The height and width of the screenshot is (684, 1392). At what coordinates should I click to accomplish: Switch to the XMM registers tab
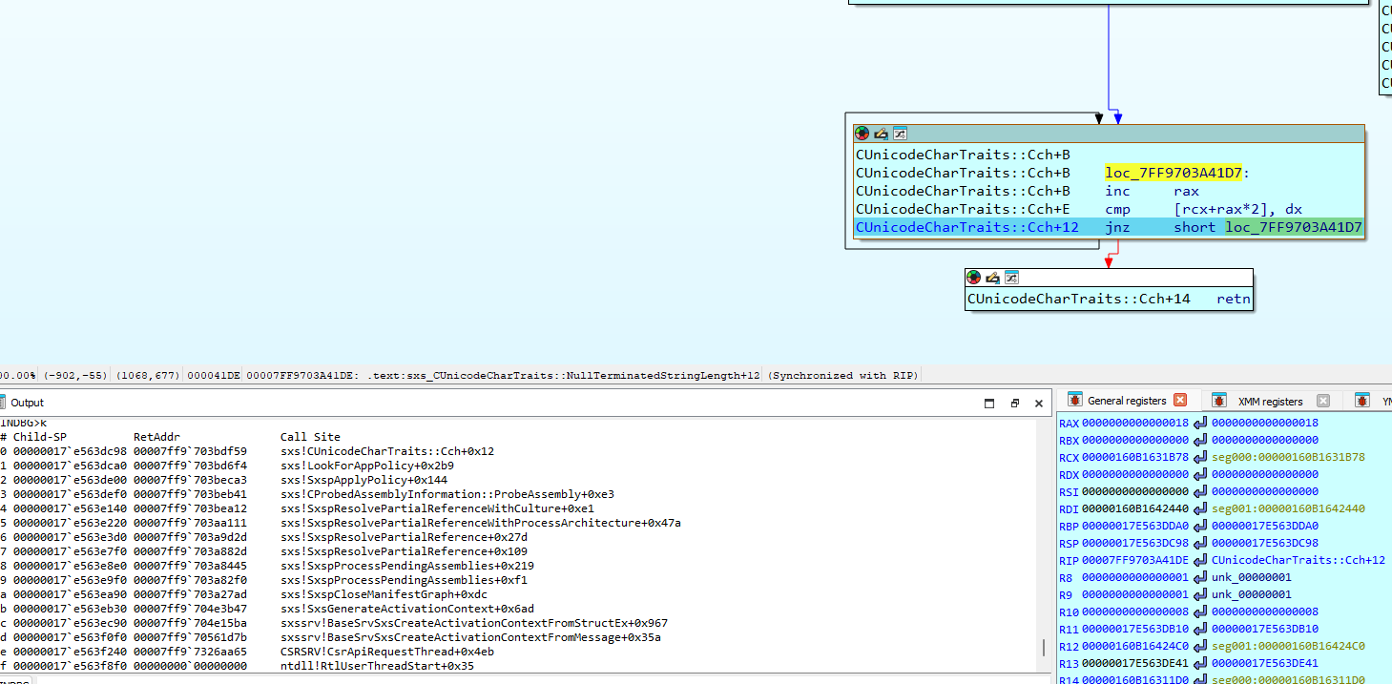click(1269, 402)
